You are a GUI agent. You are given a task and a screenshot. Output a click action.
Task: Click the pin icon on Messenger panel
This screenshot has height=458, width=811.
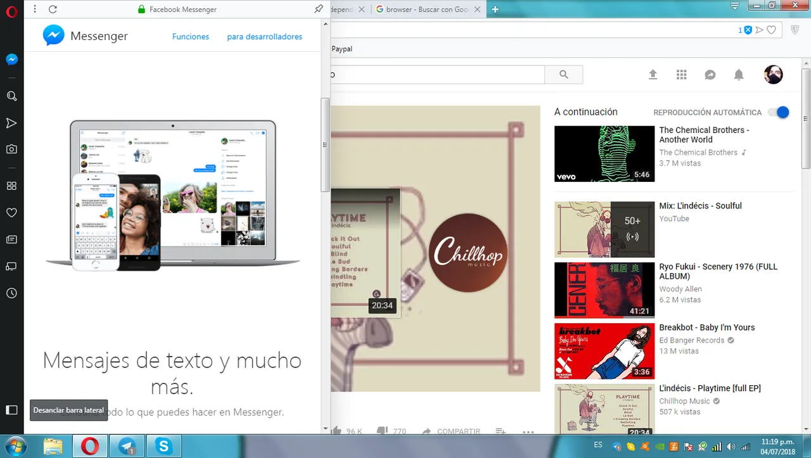tap(319, 9)
